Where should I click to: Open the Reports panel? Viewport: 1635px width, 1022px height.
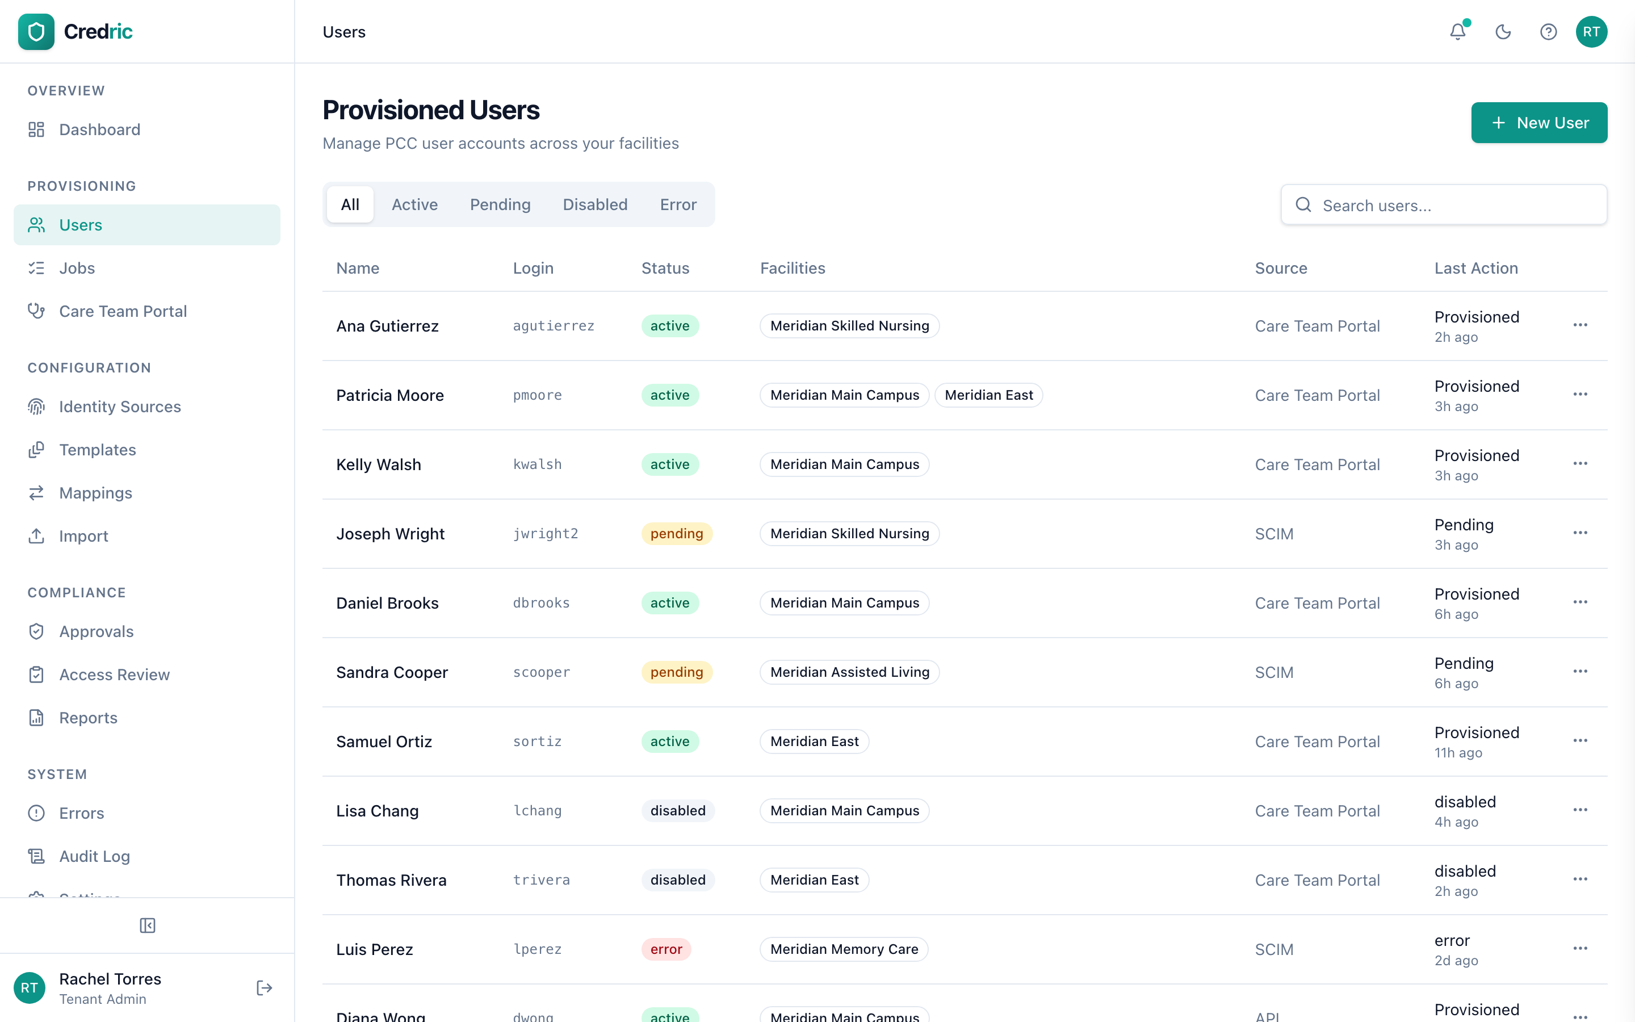pos(89,717)
